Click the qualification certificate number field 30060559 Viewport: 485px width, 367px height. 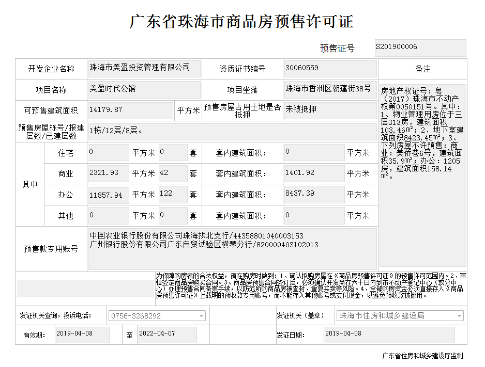point(330,69)
